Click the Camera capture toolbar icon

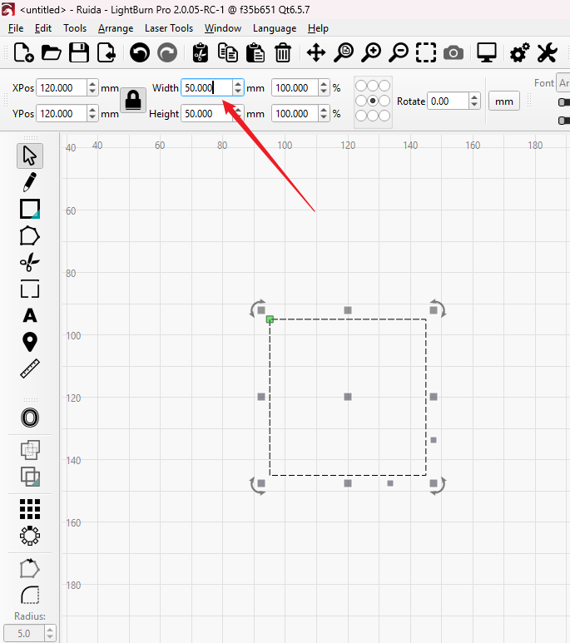(453, 53)
